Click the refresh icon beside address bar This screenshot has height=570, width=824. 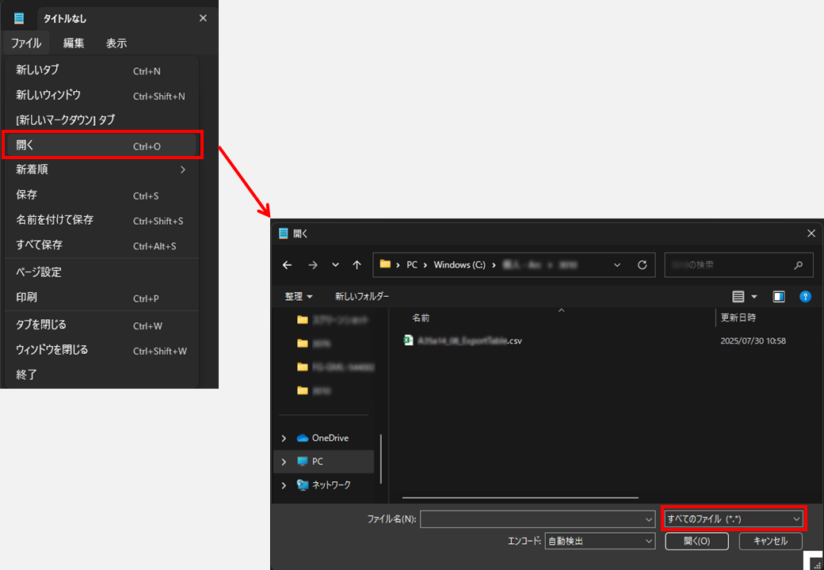642,265
